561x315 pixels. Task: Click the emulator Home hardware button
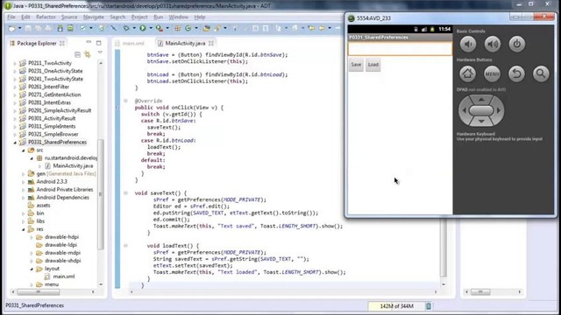point(467,73)
